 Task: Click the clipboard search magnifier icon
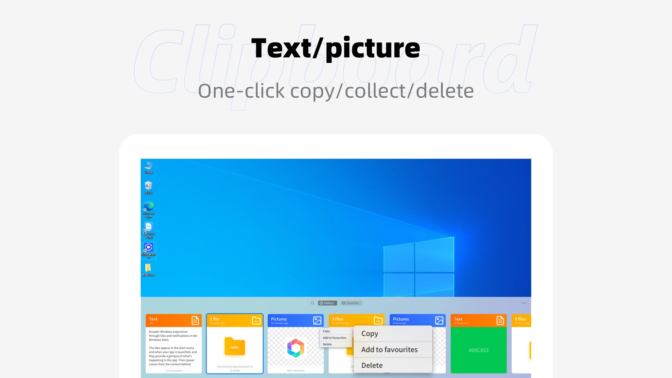coord(312,303)
